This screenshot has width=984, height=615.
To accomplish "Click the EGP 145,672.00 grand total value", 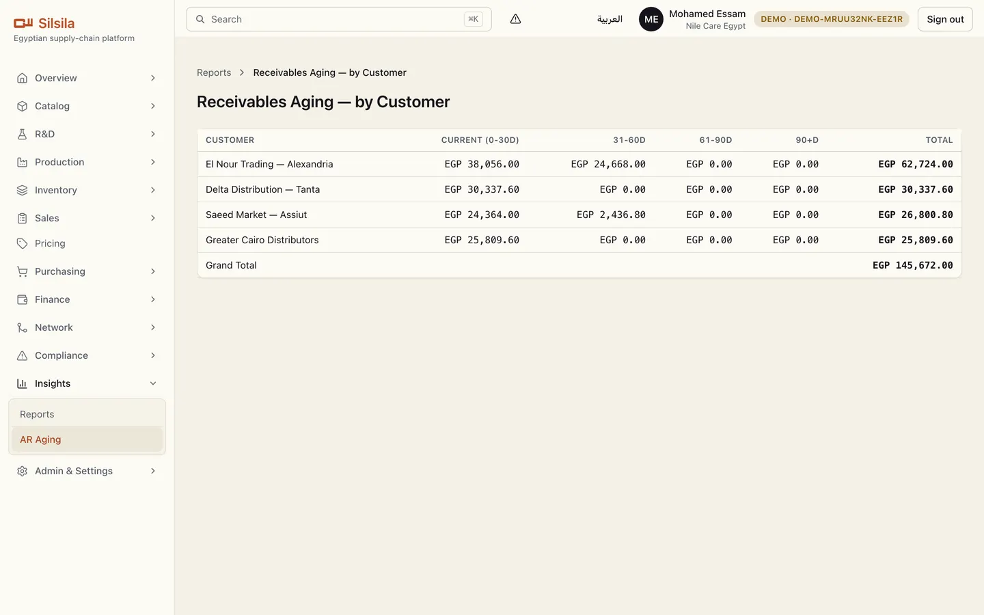I will click(x=913, y=265).
